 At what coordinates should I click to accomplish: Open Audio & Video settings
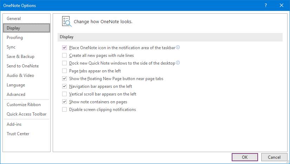pos(26,76)
